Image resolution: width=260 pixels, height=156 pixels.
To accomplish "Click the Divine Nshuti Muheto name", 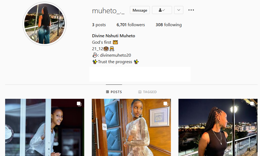I will (114, 36).
